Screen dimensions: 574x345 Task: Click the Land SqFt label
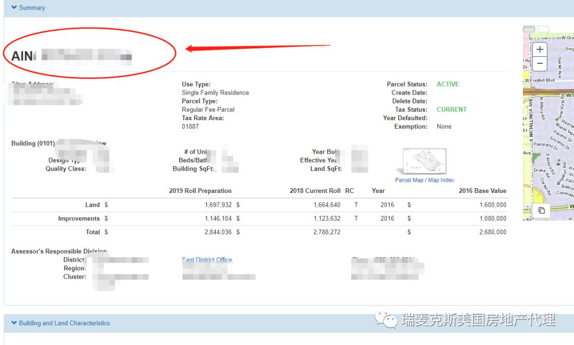[x=326, y=169]
